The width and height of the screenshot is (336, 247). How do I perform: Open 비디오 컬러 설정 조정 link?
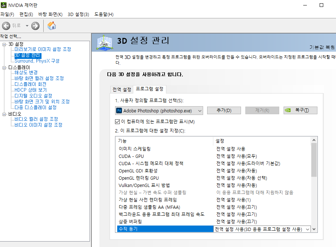36,119
